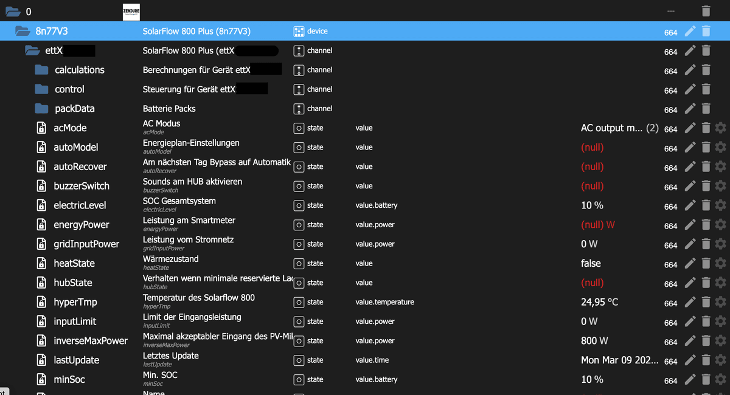
Task: Click the hyperTmp value '24,95 °C'
Action: coord(600,302)
